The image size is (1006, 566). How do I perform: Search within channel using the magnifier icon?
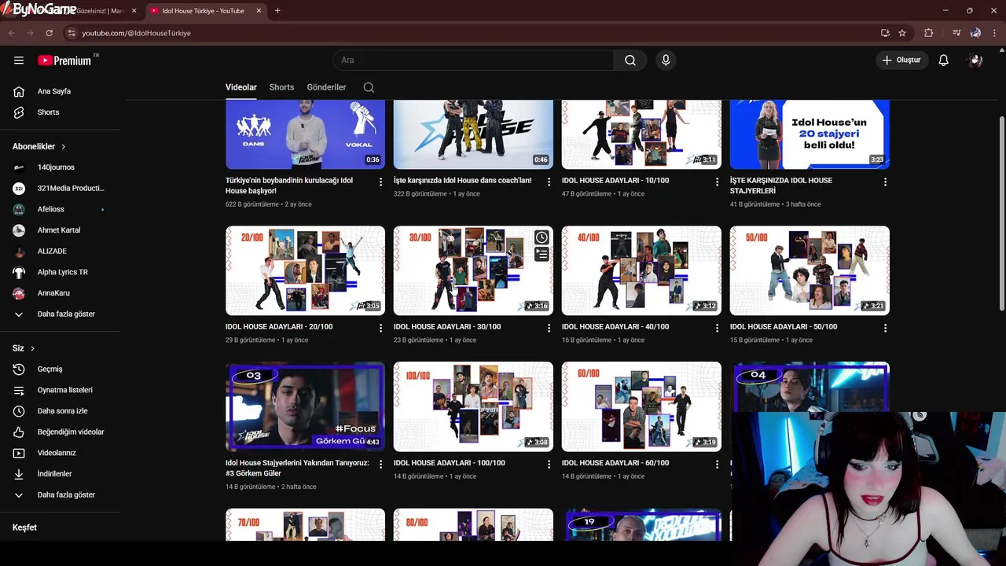click(x=369, y=87)
